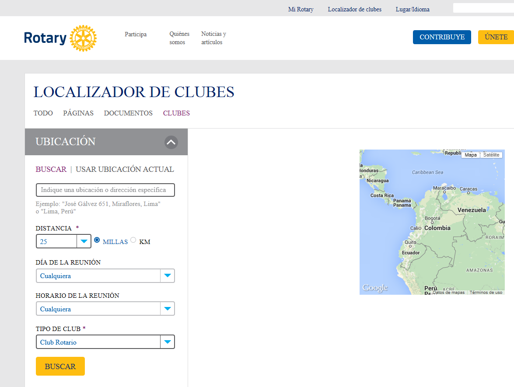Click the Nicaragua label on map
Image resolution: width=514 pixels, height=387 pixels.
[378, 181]
